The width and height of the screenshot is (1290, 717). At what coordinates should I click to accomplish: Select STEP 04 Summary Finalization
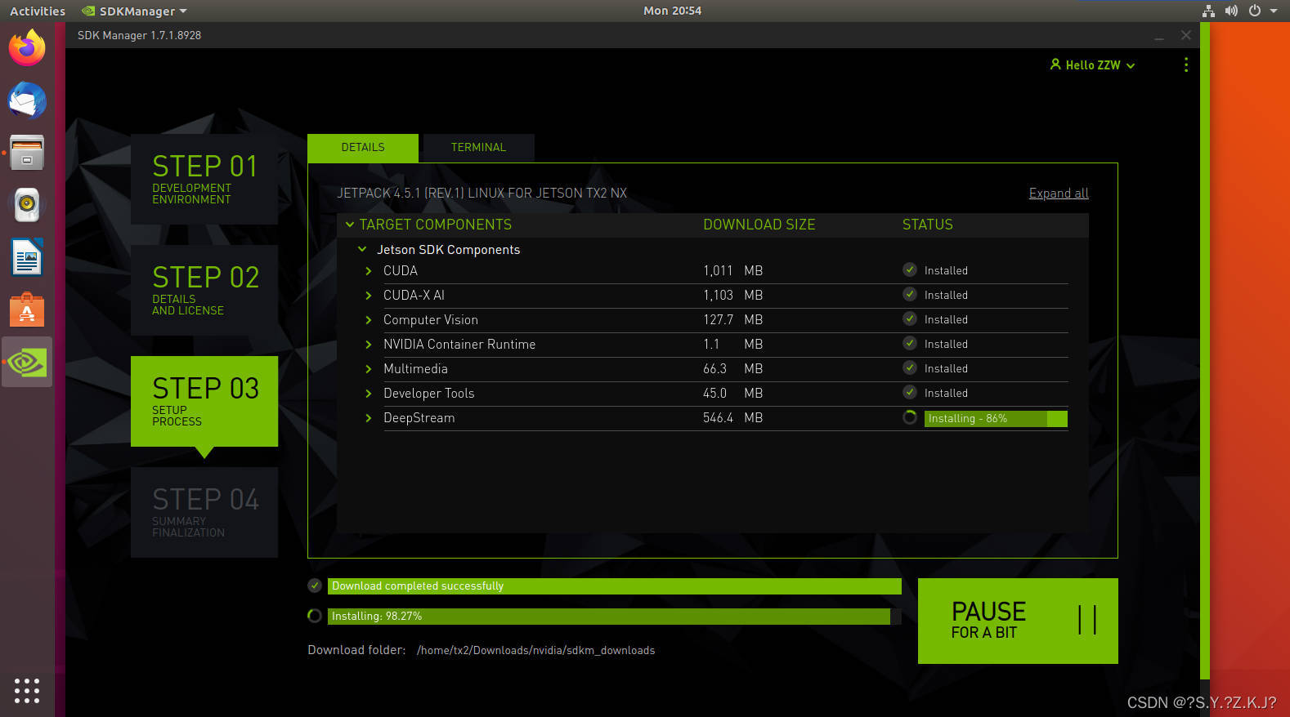point(204,512)
